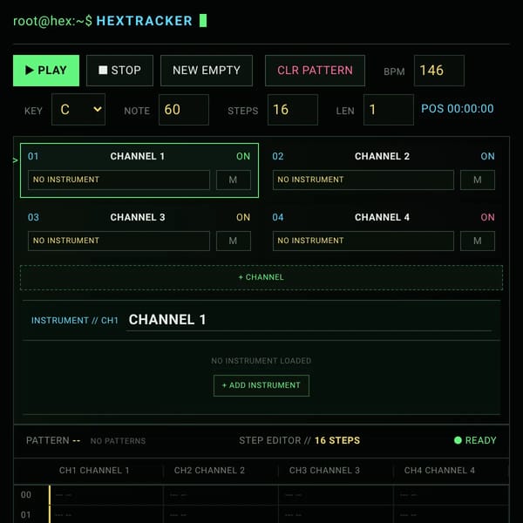The image size is (523, 523).
Task: Stop playback with the STOP button
Action: [x=119, y=71]
